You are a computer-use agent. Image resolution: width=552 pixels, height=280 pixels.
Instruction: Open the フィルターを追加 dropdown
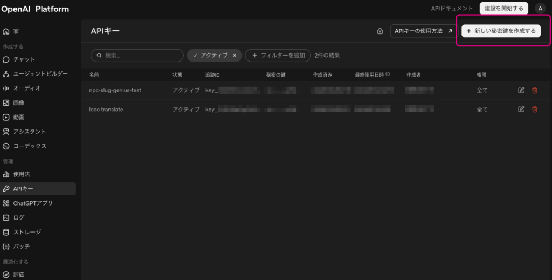pos(278,55)
